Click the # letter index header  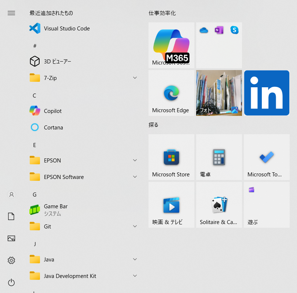[35, 46]
